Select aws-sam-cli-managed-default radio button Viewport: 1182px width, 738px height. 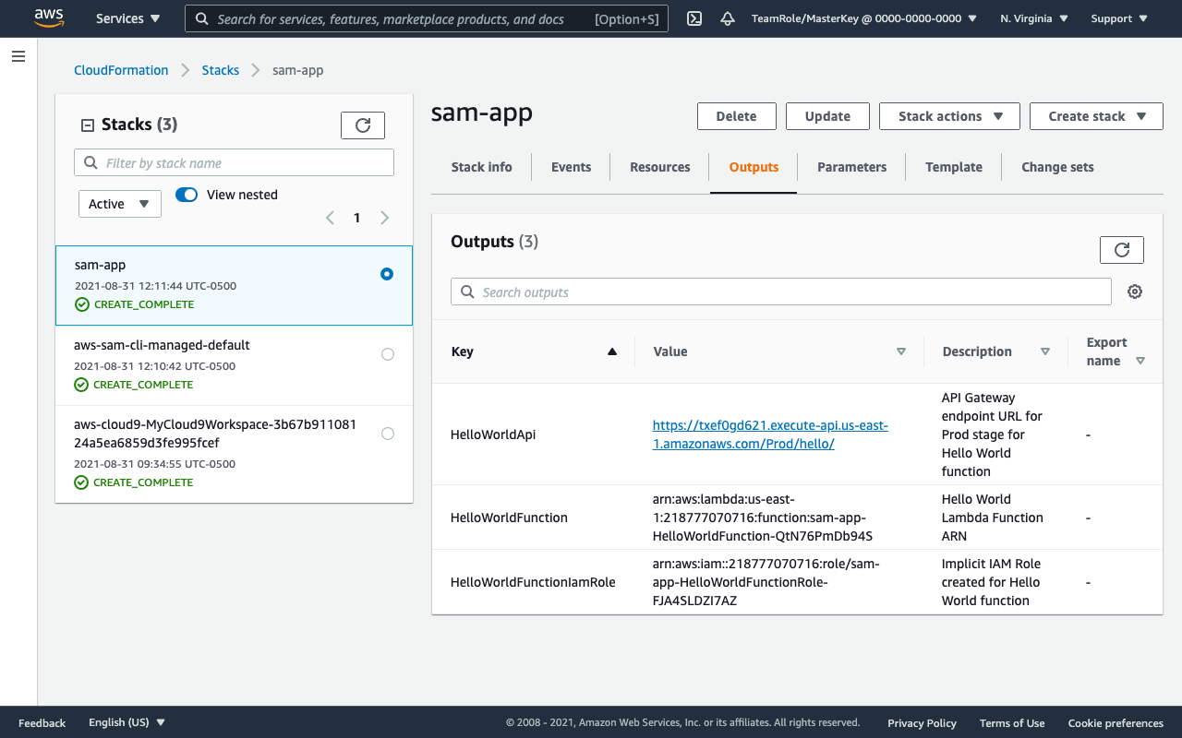pyautogui.click(x=387, y=354)
